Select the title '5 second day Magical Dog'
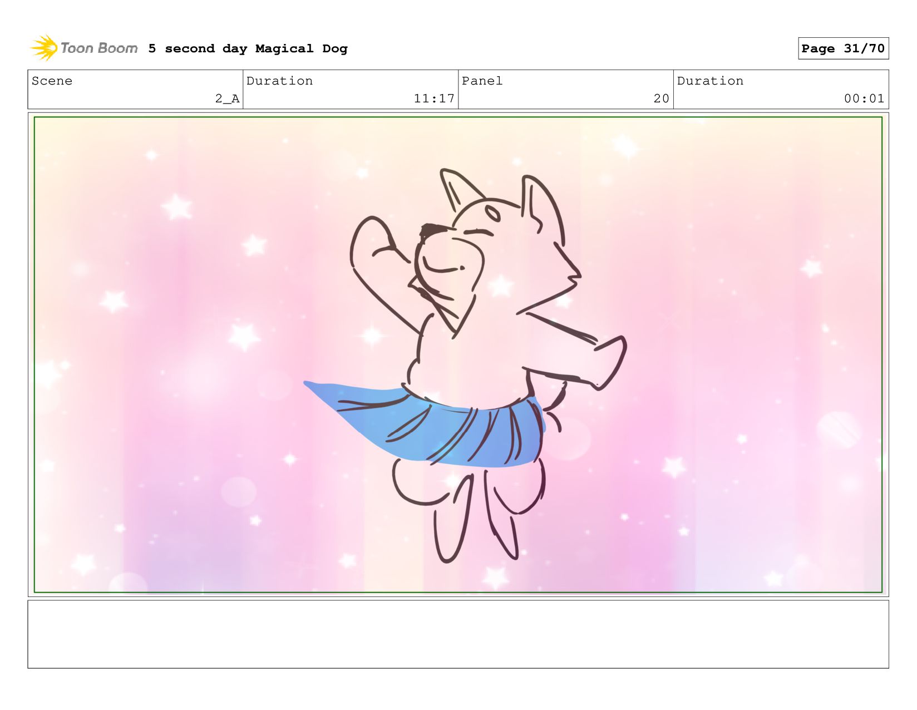 tap(248, 48)
